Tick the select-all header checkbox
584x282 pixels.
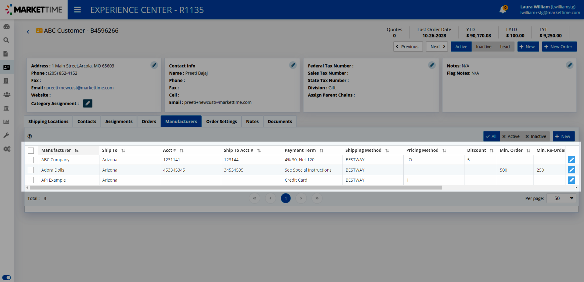click(31, 151)
